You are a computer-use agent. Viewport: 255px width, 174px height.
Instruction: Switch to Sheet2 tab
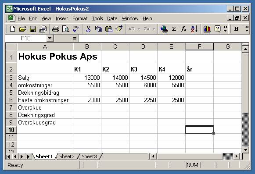[x=67, y=156]
